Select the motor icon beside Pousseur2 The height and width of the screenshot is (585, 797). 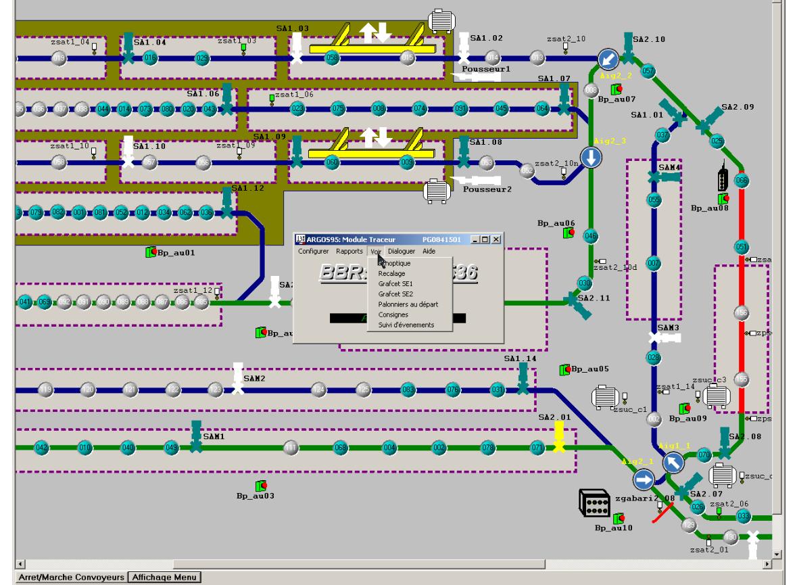[x=437, y=191]
